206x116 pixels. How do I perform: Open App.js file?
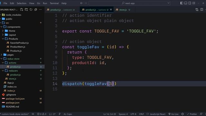(x=10, y=83)
